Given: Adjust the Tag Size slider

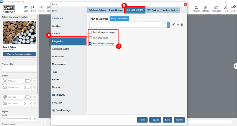Looking at the screenshot, I should (31, 119).
